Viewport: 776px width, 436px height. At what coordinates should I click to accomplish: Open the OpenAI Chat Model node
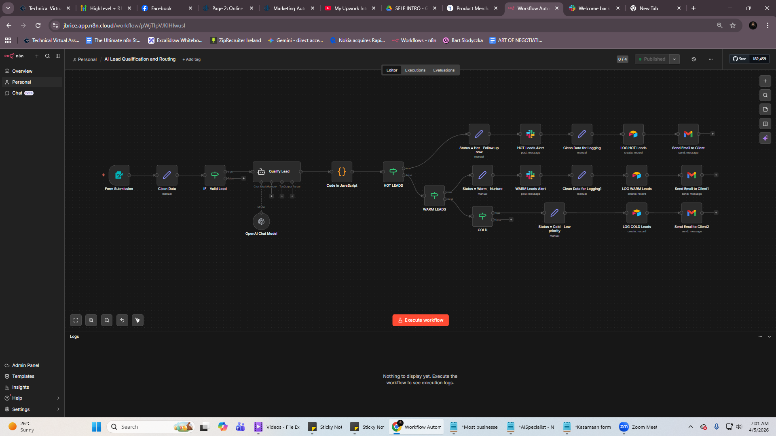pos(261,221)
